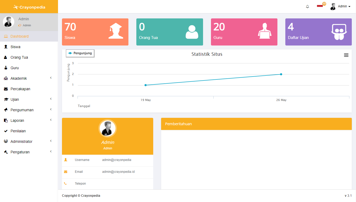Open the Indonesian flag language selector
356x202 pixels.
(x=320, y=6)
